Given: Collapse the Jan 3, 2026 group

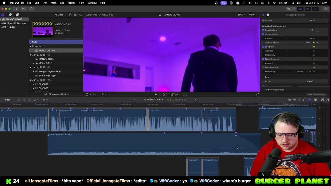Looking at the screenshot, I should point(31,80).
